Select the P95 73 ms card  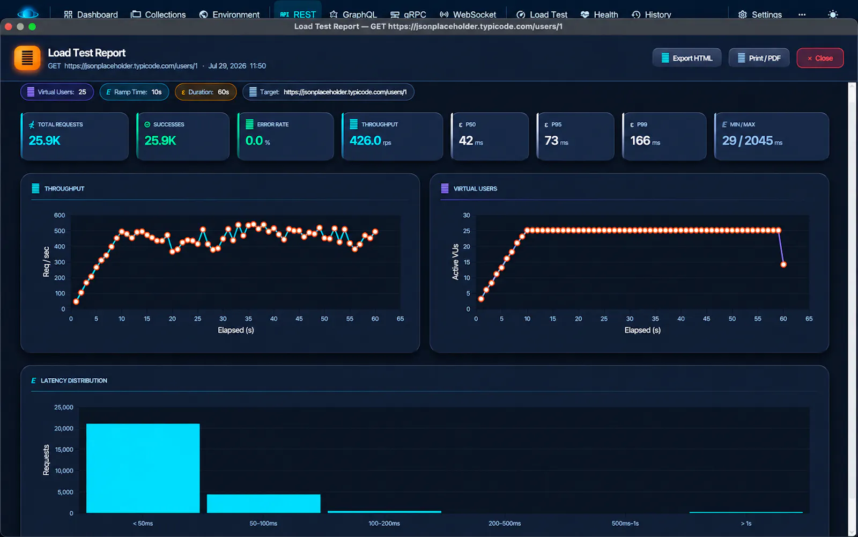[x=575, y=136]
